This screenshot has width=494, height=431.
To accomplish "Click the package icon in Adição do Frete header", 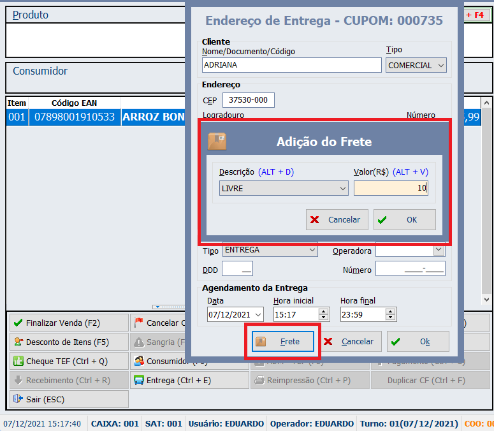I will 217,142.
